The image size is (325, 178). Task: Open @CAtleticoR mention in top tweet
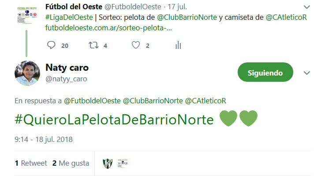(x=286, y=17)
